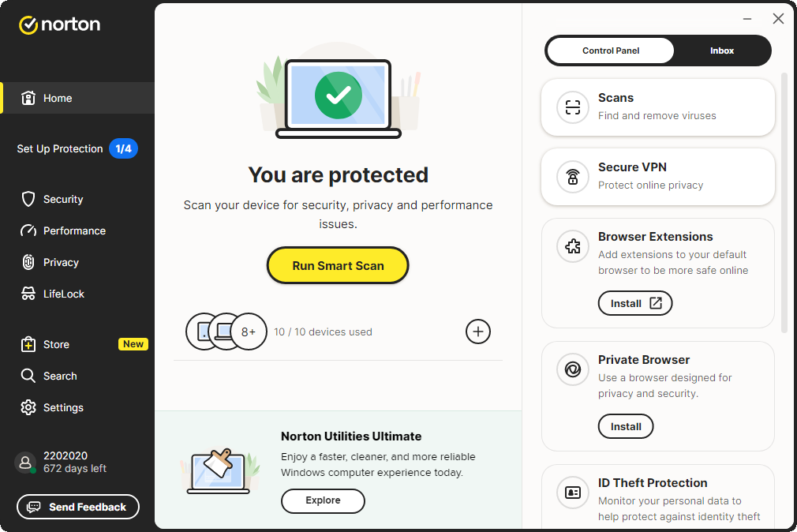Add a device with the plus icon
The height and width of the screenshot is (532, 797).
pyautogui.click(x=478, y=332)
